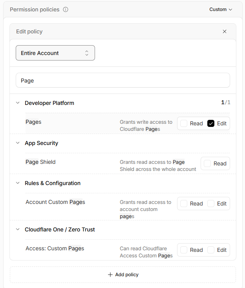Click the 'Grants write access to Cloudflare Pages' description
Viewport: 245px width, 288px height.
(x=146, y=126)
